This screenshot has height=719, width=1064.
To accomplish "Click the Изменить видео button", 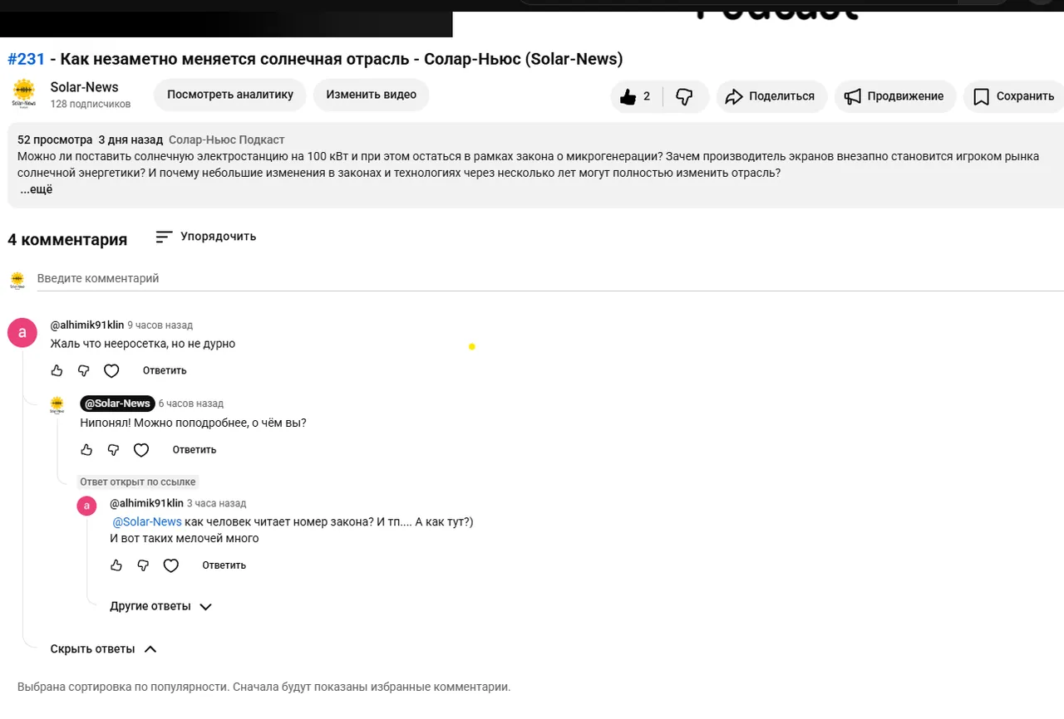I will (372, 95).
